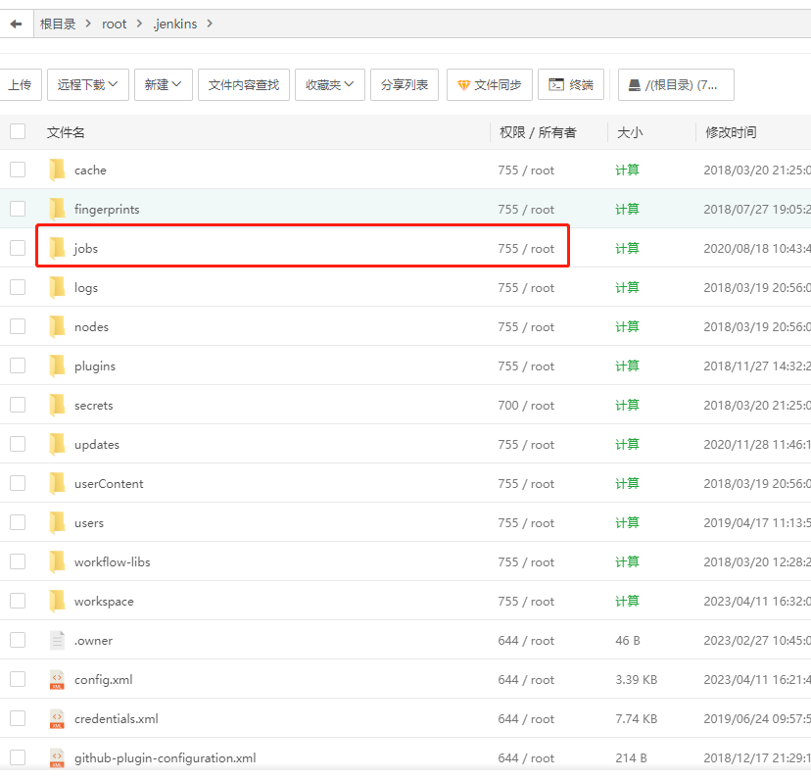Check the cache row checkbox
Screen dimensions: 811x779
point(18,170)
